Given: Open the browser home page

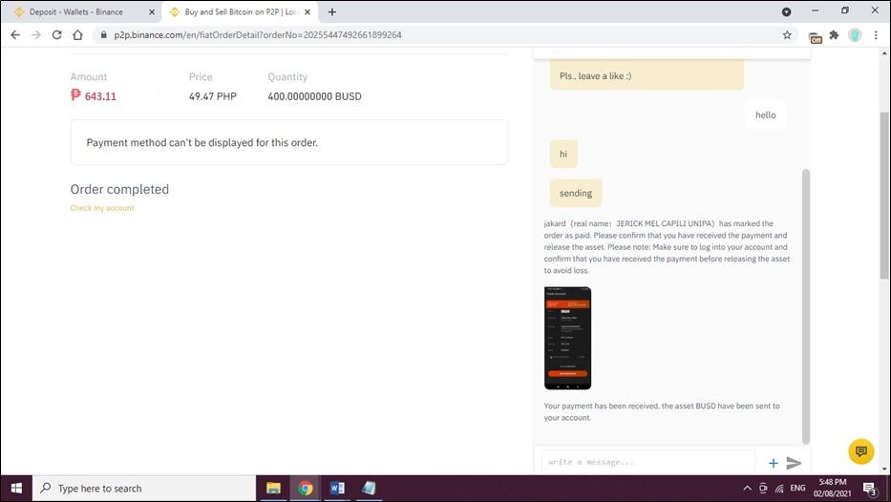Looking at the screenshot, I should 78,34.
